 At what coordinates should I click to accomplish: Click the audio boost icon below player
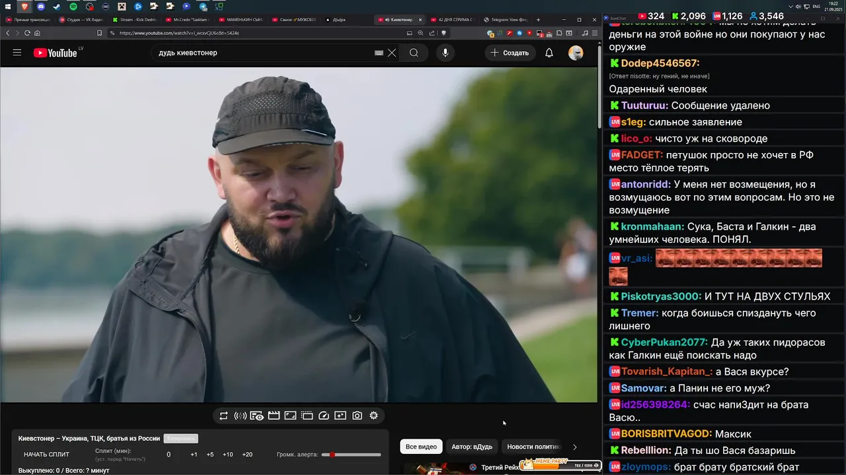pos(240,416)
